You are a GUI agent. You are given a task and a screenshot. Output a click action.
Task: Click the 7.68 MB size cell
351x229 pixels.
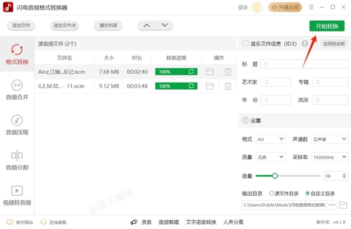pyautogui.click(x=109, y=71)
